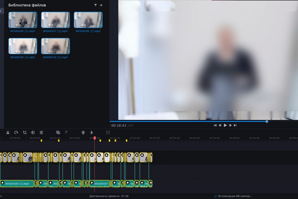Image resolution: width=298 pixels, height=199 pixels.
Task: Click the Add marker flag icon
Action: pyautogui.click(x=66, y=132)
